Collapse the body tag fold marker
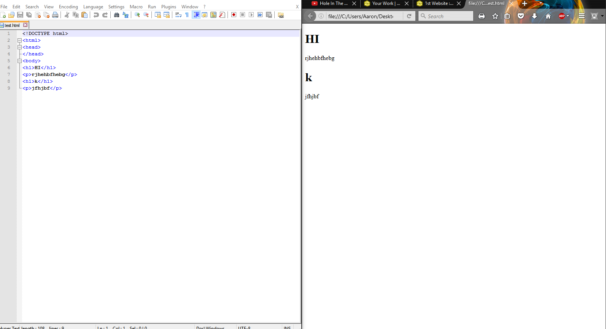 (x=19, y=61)
